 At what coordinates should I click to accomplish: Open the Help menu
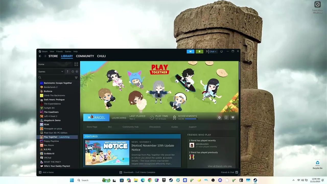[75, 51]
